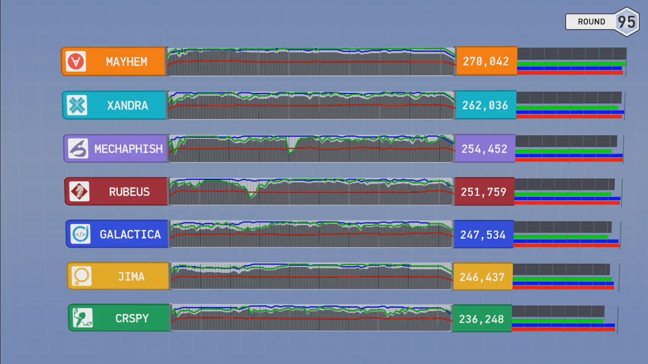
Task: Click the round 95 hexagon badge
Action: click(627, 22)
